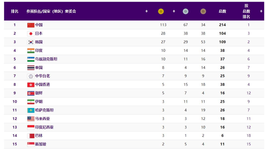Sort by total ranking using sort arrows
Viewport: 266px width, 149px height.
coord(261,11)
